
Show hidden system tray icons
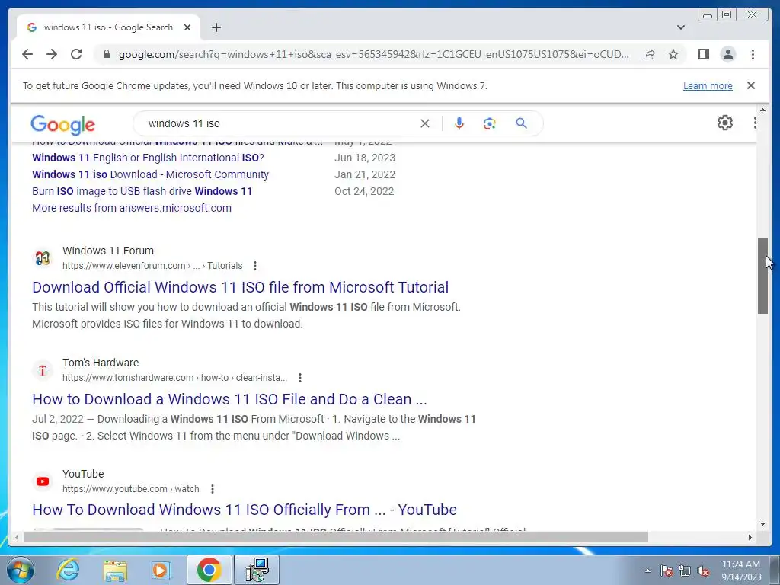[647, 571]
